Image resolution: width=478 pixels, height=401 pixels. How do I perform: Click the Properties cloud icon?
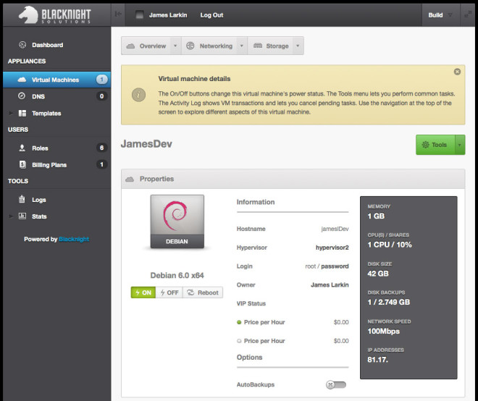pos(130,179)
